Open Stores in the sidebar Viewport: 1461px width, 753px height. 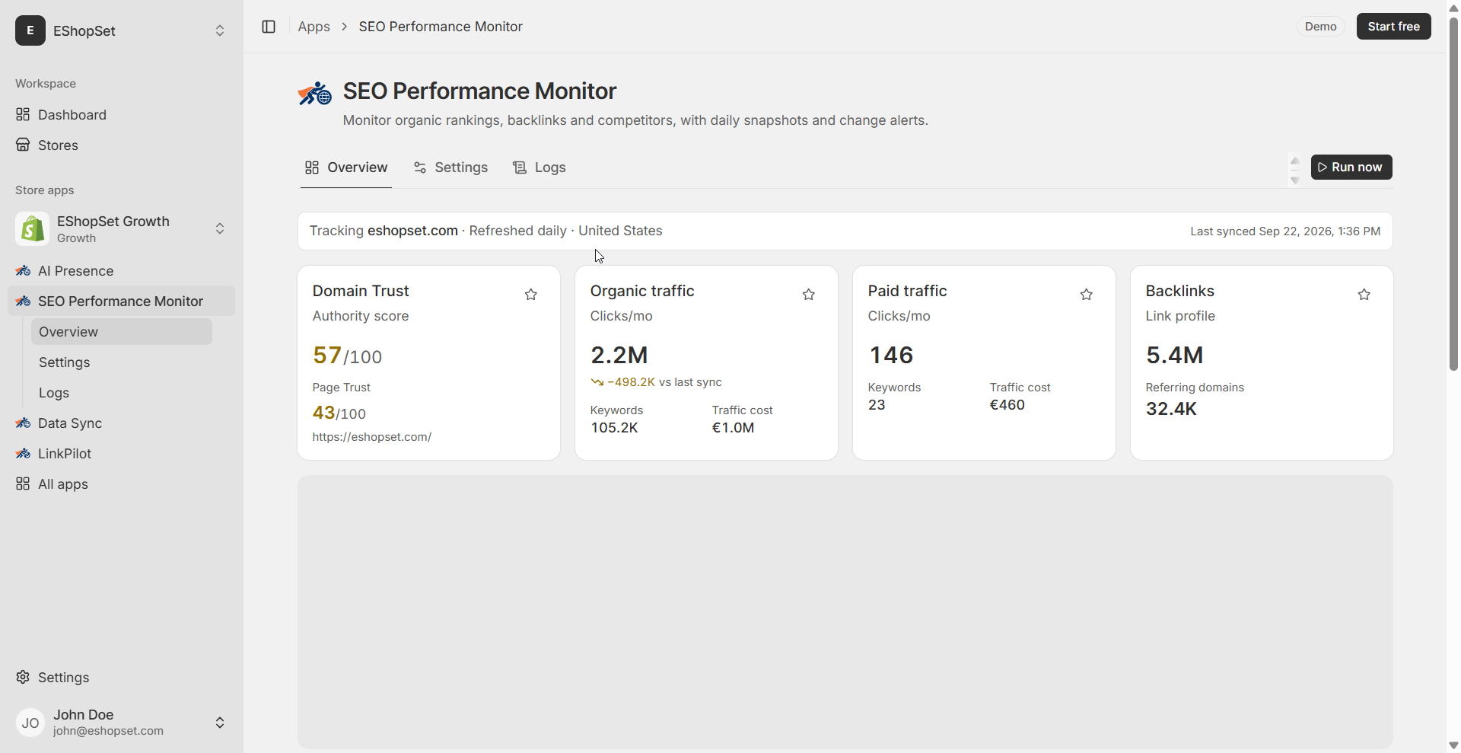point(122,145)
